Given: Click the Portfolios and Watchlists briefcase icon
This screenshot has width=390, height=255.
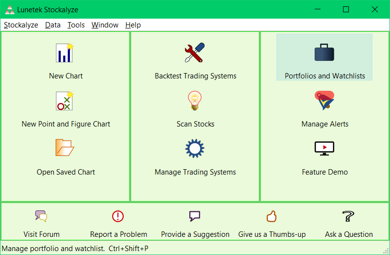Looking at the screenshot, I should [324, 52].
